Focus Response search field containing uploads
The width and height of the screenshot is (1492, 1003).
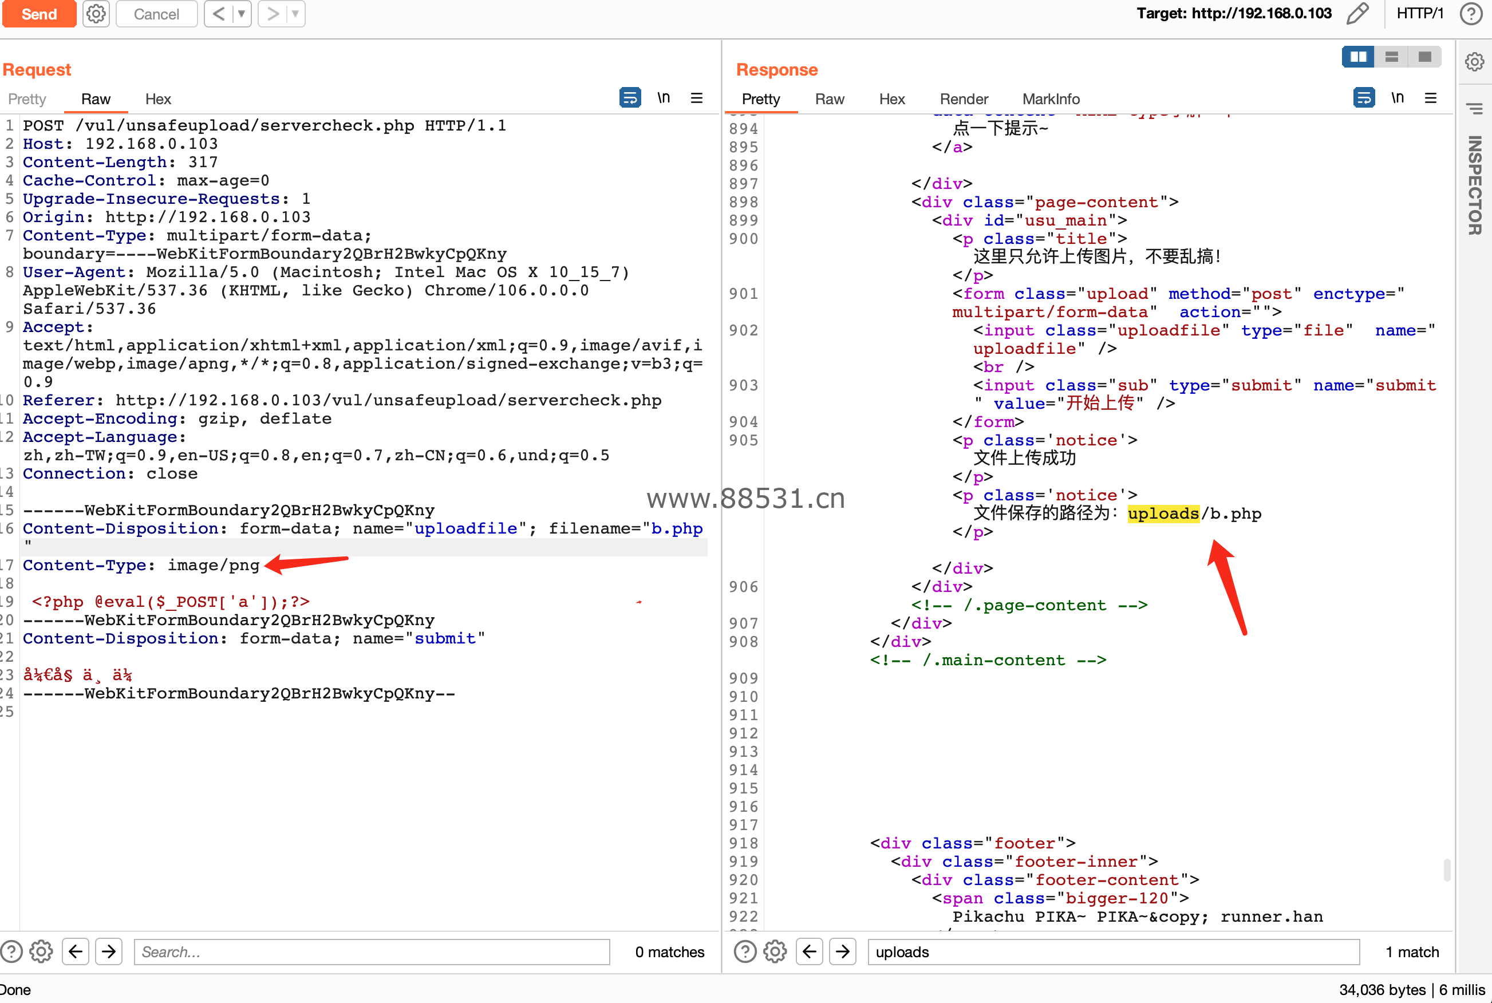click(x=1114, y=952)
